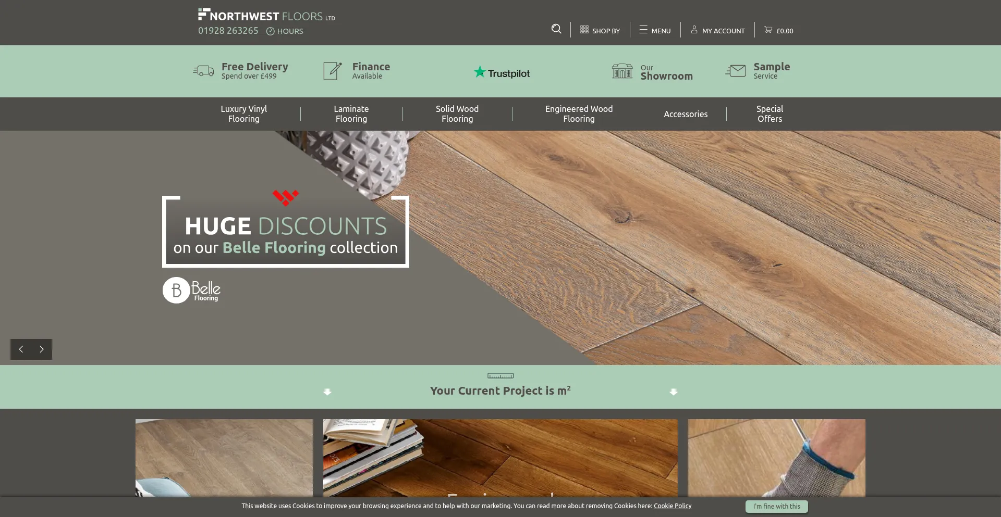
Task: Open the Cookie Policy link
Action: (x=673, y=506)
